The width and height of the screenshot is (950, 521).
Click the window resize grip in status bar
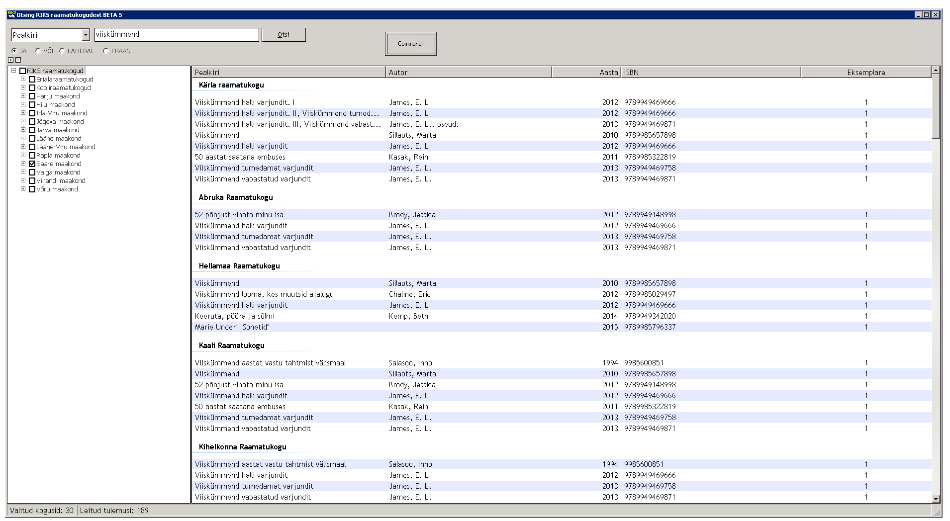[937, 512]
